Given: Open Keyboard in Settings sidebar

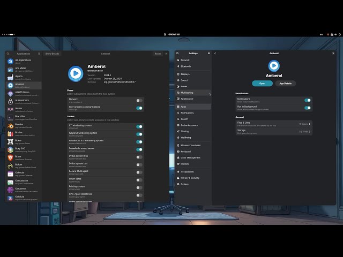Looking at the screenshot, I should click(193, 152).
